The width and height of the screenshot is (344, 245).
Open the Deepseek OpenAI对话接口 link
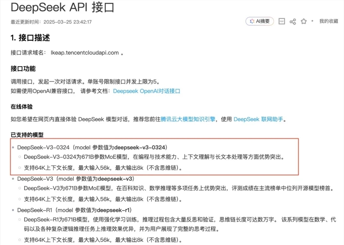click(x=147, y=91)
